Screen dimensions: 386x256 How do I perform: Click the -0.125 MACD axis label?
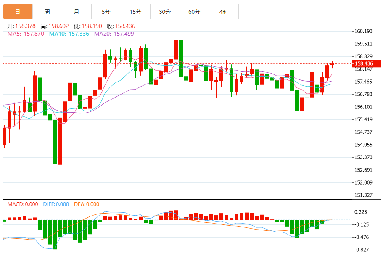[x=361, y=224]
